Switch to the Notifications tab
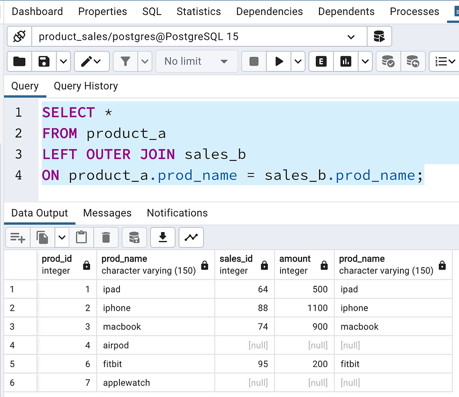The height and width of the screenshot is (397, 459). coord(177,213)
